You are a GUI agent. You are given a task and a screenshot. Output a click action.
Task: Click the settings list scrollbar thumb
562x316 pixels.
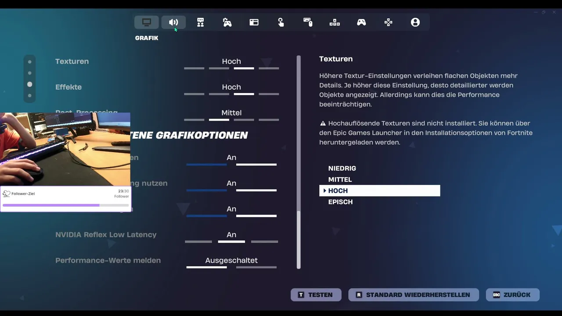299,240
